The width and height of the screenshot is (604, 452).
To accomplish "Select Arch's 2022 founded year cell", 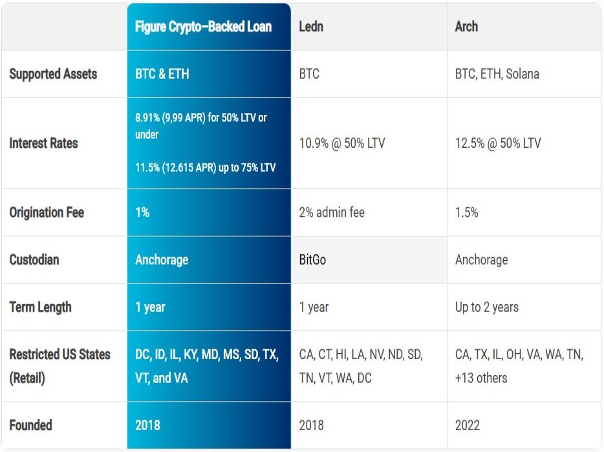I will click(x=468, y=425).
